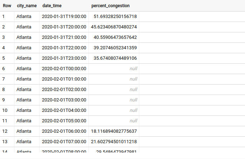Select the 2020-02-01T03:00:00 timestamp cell
The height and width of the screenshot is (159, 245).
tap(64, 100)
